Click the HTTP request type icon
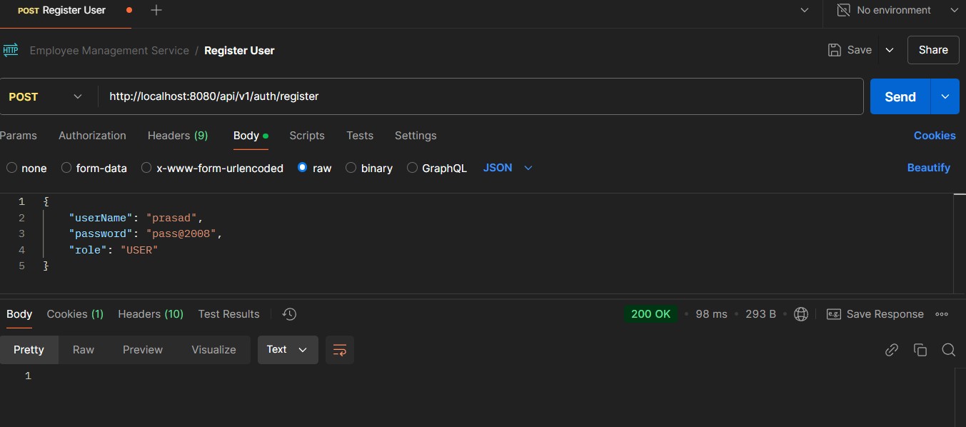The width and height of the screenshot is (966, 427). tap(11, 50)
